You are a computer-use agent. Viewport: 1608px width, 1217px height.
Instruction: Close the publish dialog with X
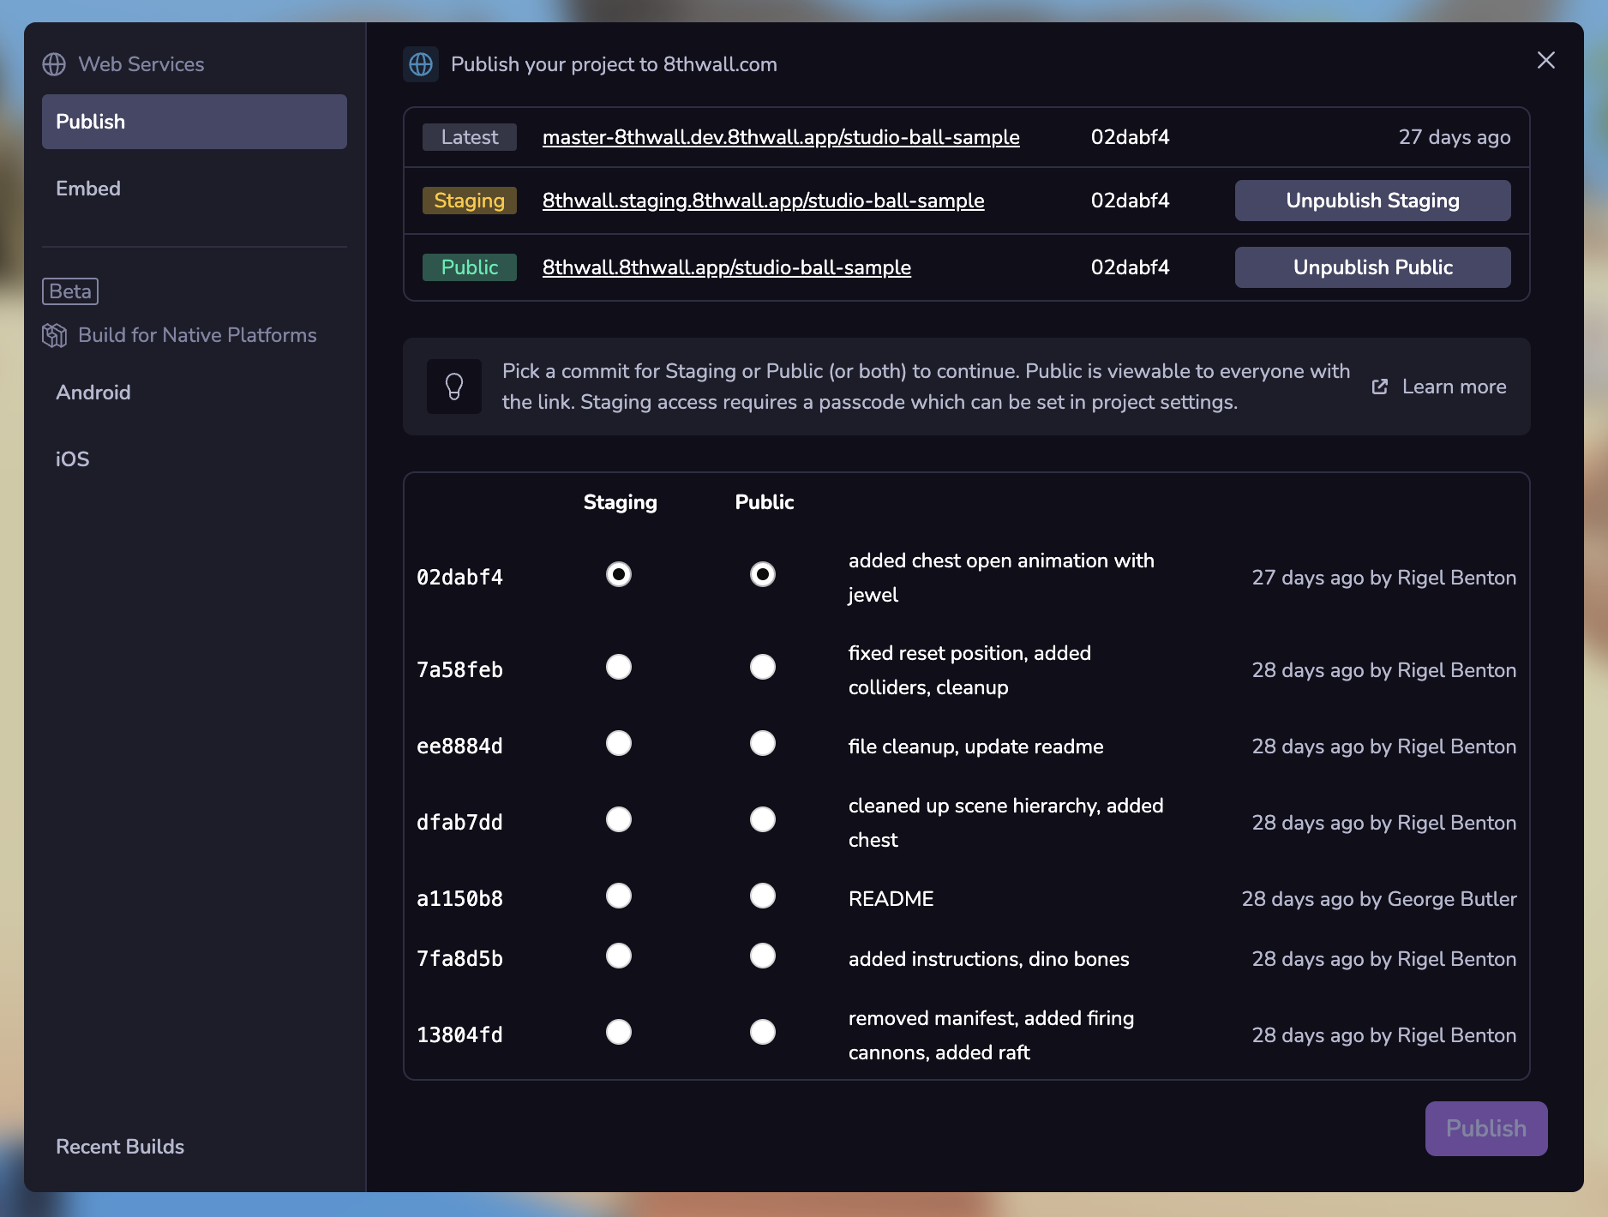(x=1545, y=60)
